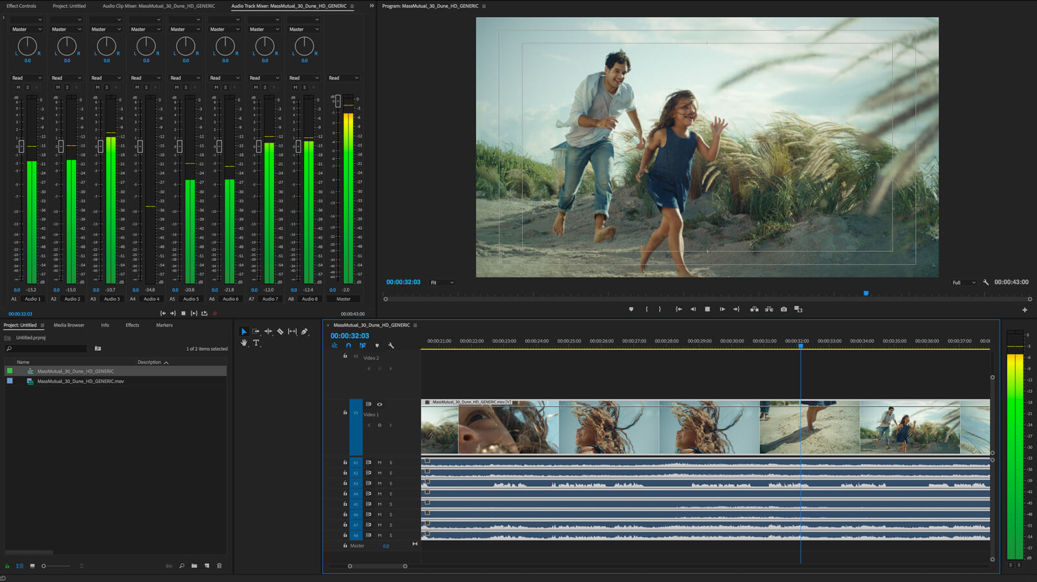Viewport: 1037px width, 582px height.
Task: Toggle snap in timeline
Action: [349, 346]
